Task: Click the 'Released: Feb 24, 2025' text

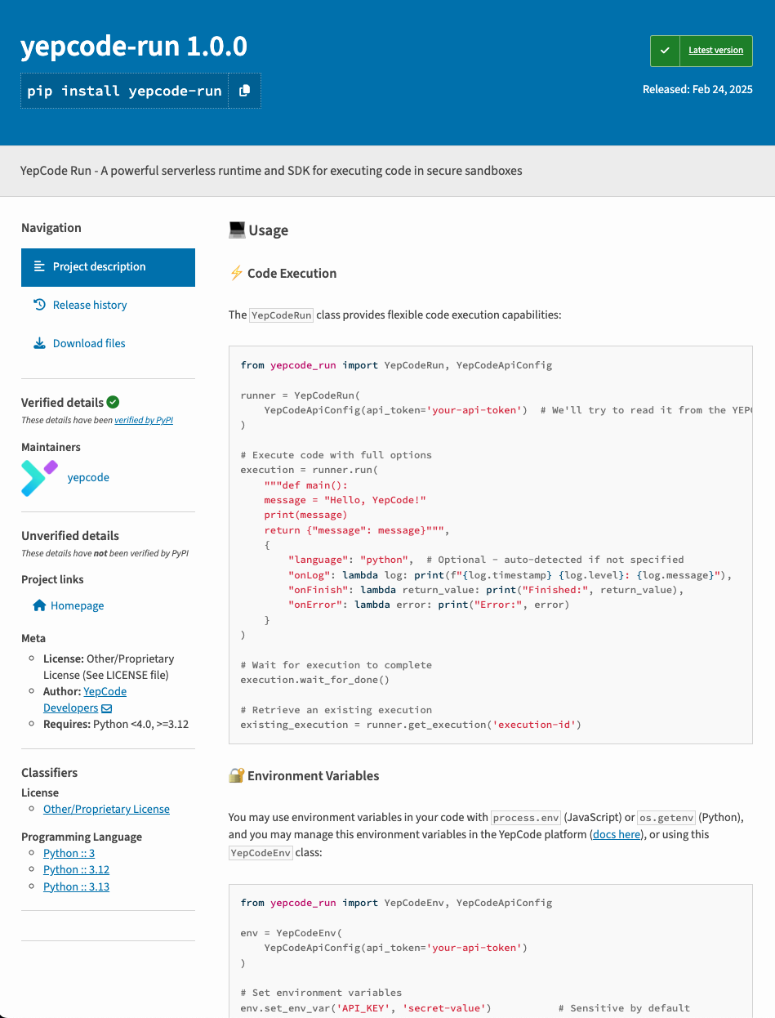Action: pyautogui.click(x=697, y=90)
